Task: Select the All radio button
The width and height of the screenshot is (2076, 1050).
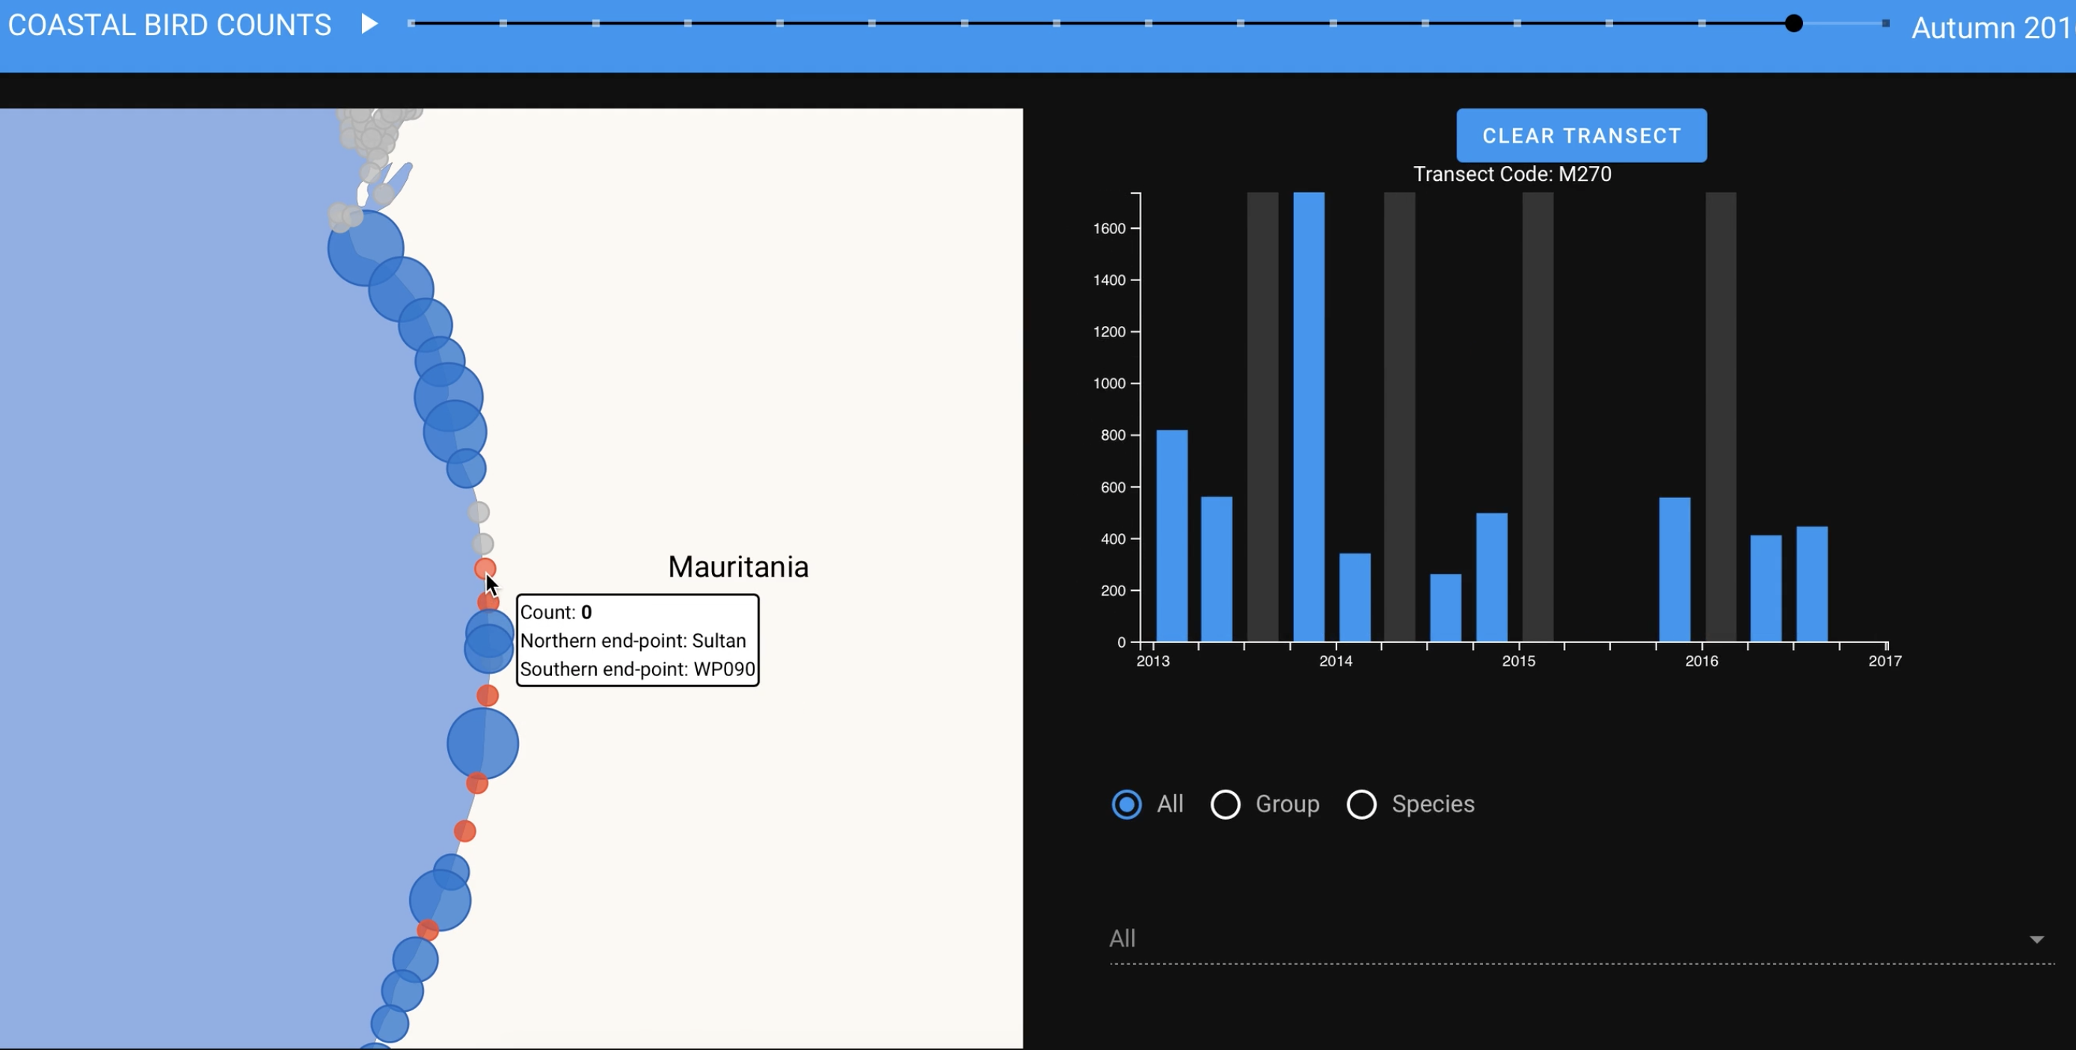Action: [1125, 803]
